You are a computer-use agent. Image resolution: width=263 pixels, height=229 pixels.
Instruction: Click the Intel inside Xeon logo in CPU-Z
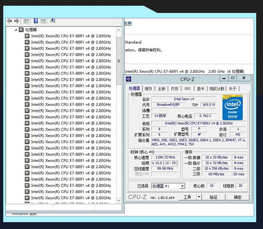(232, 108)
